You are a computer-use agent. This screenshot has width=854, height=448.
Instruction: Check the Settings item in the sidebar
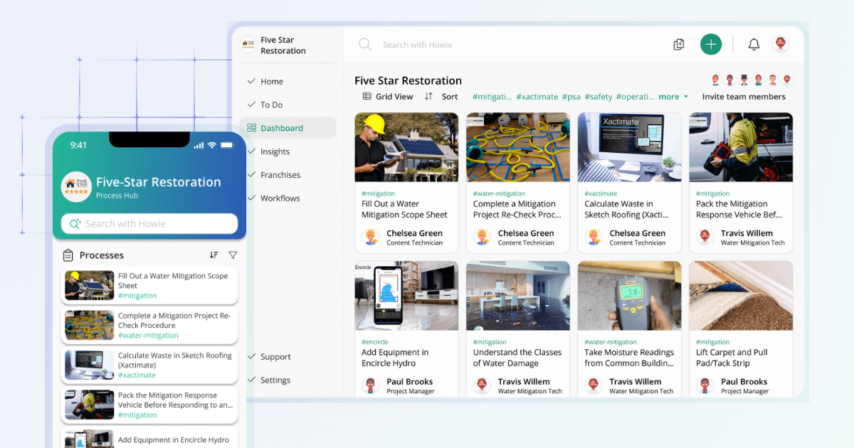pyautogui.click(x=273, y=380)
